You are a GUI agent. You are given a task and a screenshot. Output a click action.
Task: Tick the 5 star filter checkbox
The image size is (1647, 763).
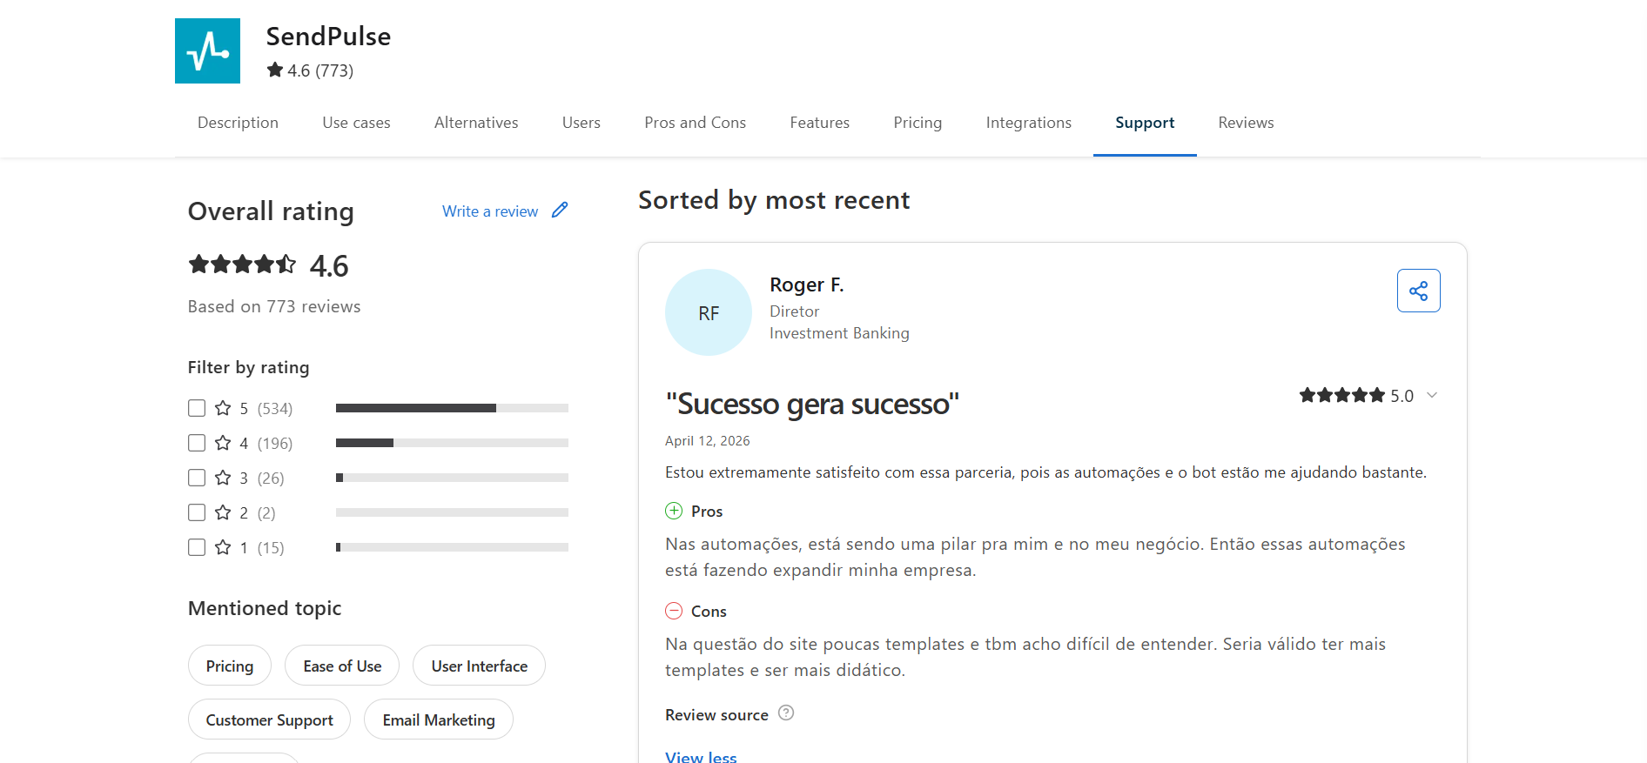[197, 408]
